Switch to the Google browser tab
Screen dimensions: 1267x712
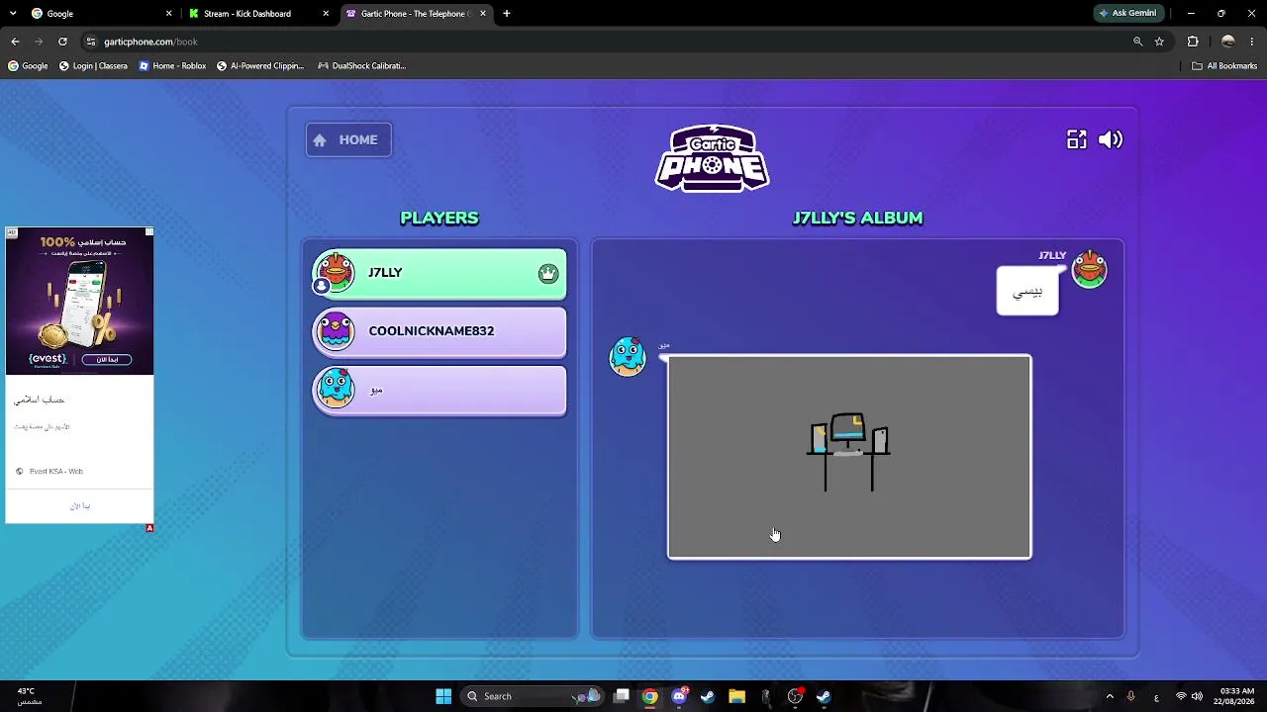tap(99, 14)
